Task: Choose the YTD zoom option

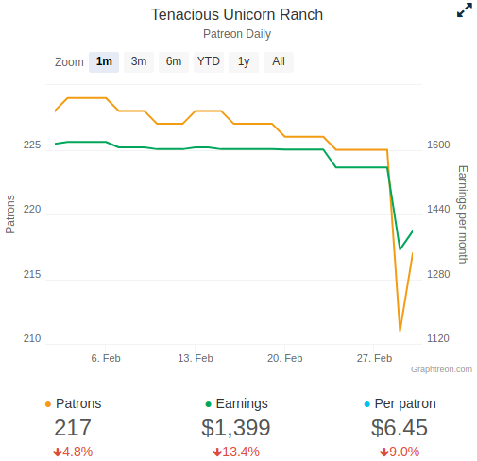Action: (209, 62)
